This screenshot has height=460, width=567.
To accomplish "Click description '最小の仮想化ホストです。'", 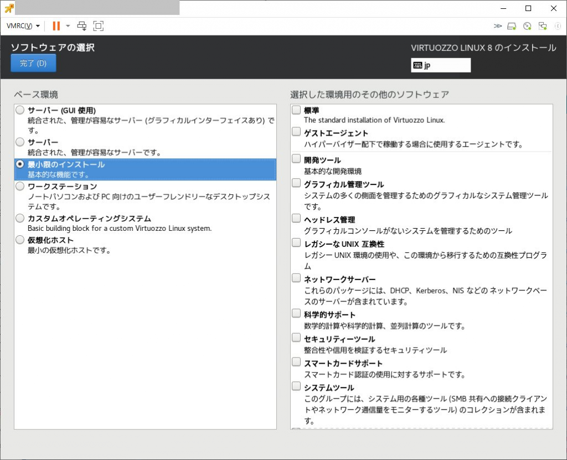I will click(69, 250).
